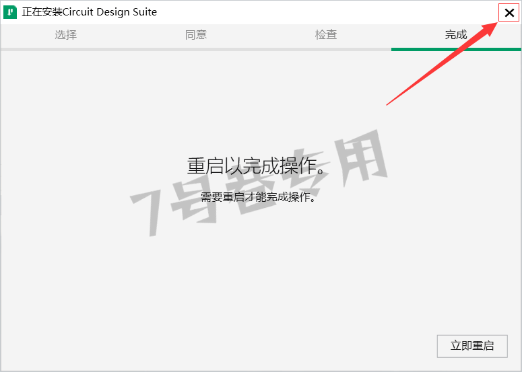Image resolution: width=522 pixels, height=372 pixels.
Task: Select the 完成 step tab
Action: (x=456, y=34)
